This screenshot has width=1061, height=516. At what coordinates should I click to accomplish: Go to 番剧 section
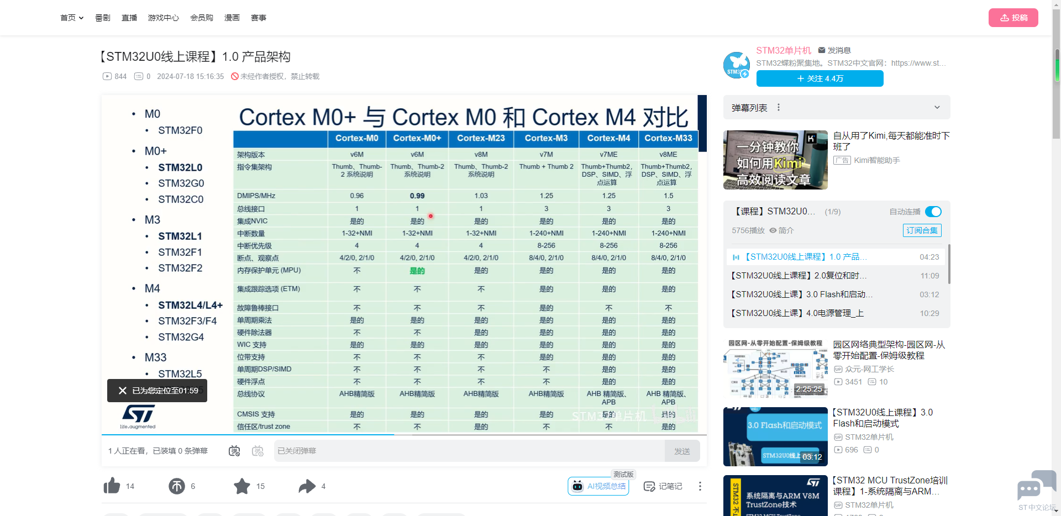(x=103, y=18)
